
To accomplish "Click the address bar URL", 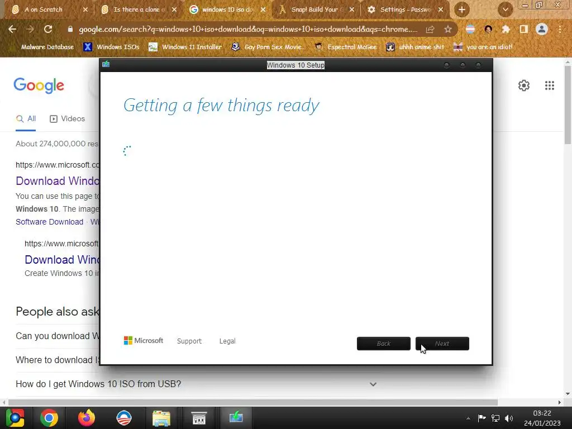I will 248,29.
